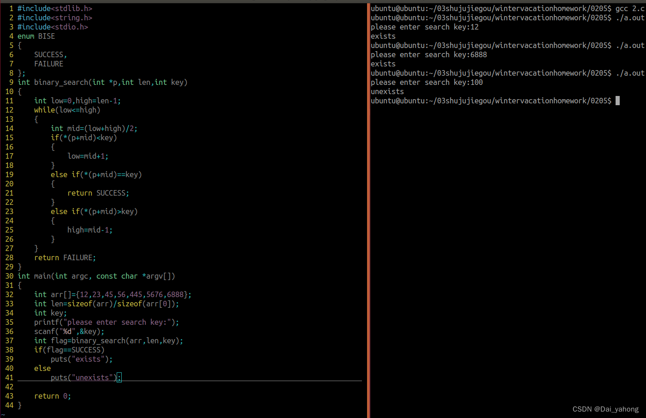Click the 'unexists' output in terminal

(x=387, y=91)
